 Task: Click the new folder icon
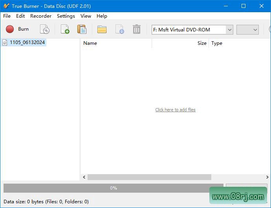pyautogui.click(x=102, y=29)
